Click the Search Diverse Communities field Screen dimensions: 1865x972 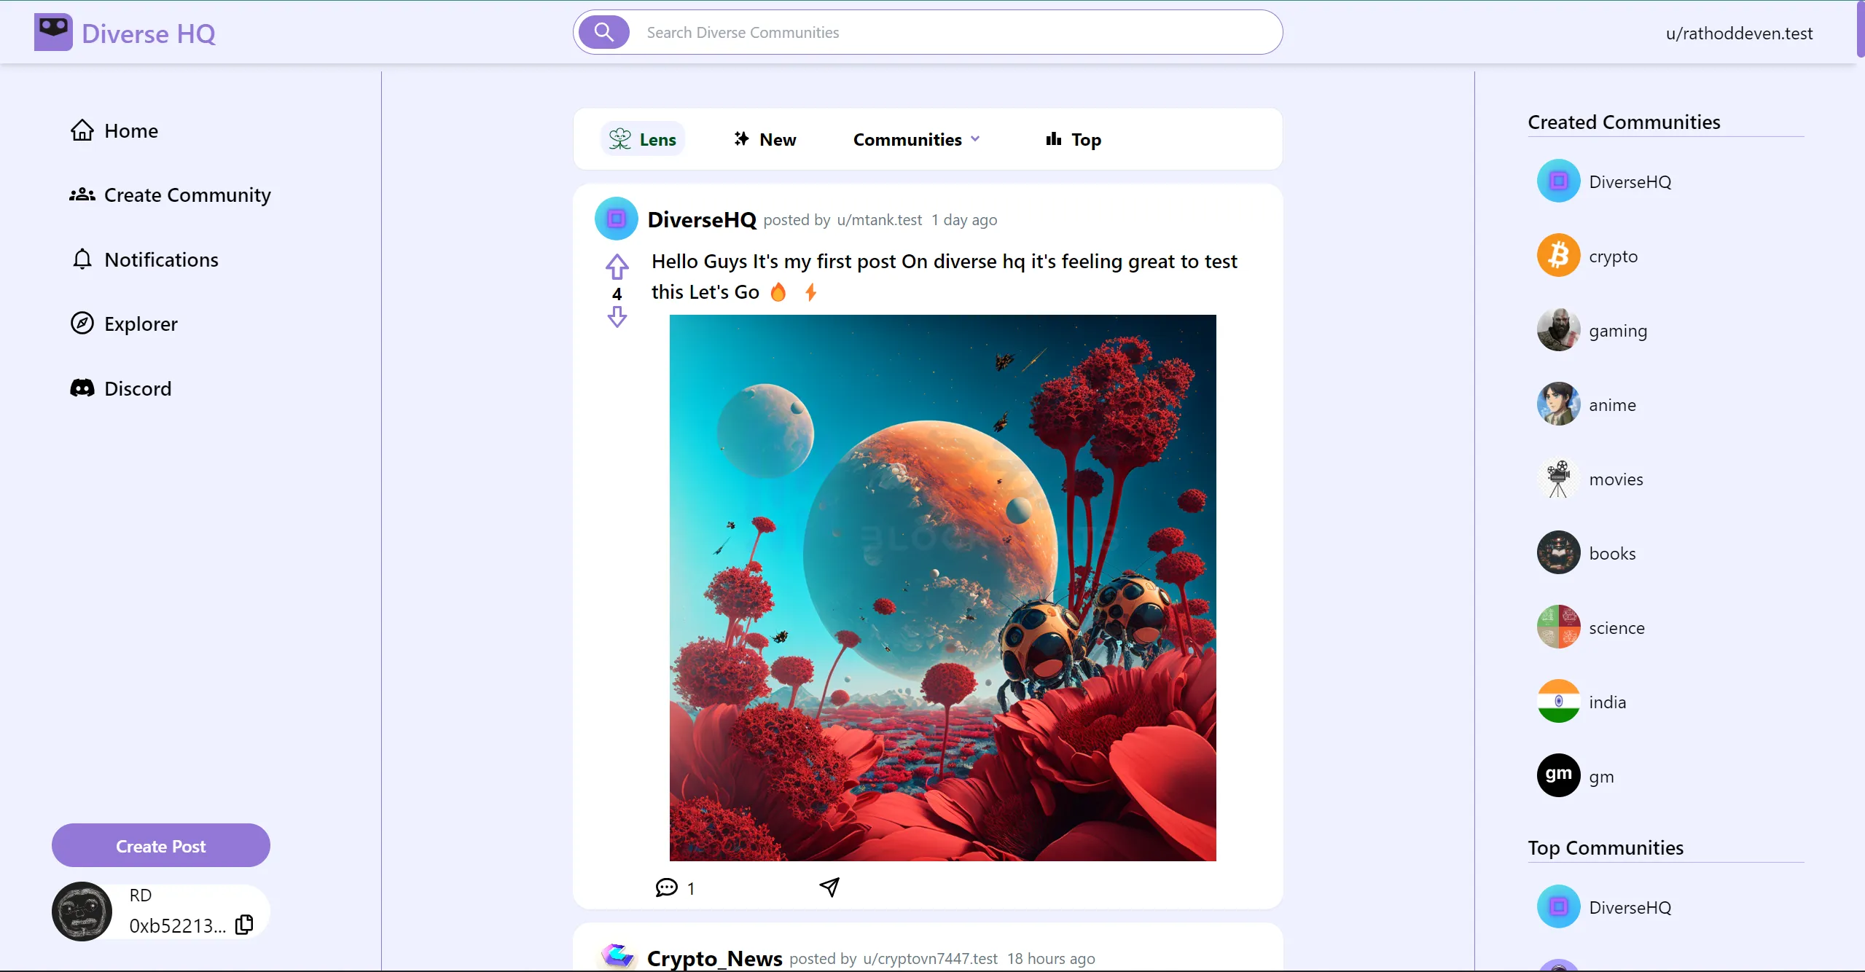pos(947,32)
